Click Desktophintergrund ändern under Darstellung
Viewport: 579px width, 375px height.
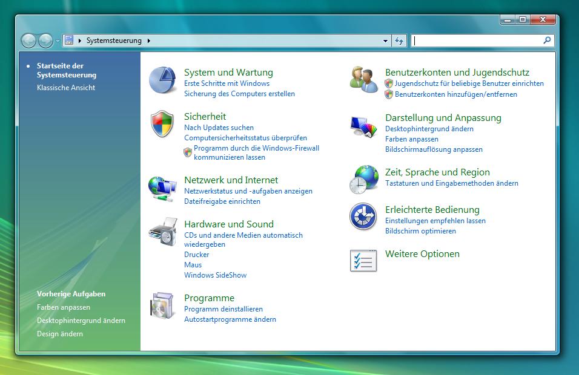click(429, 129)
